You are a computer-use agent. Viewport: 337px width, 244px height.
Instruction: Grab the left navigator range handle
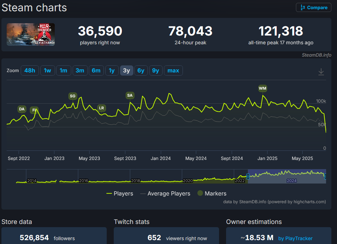tap(248, 176)
